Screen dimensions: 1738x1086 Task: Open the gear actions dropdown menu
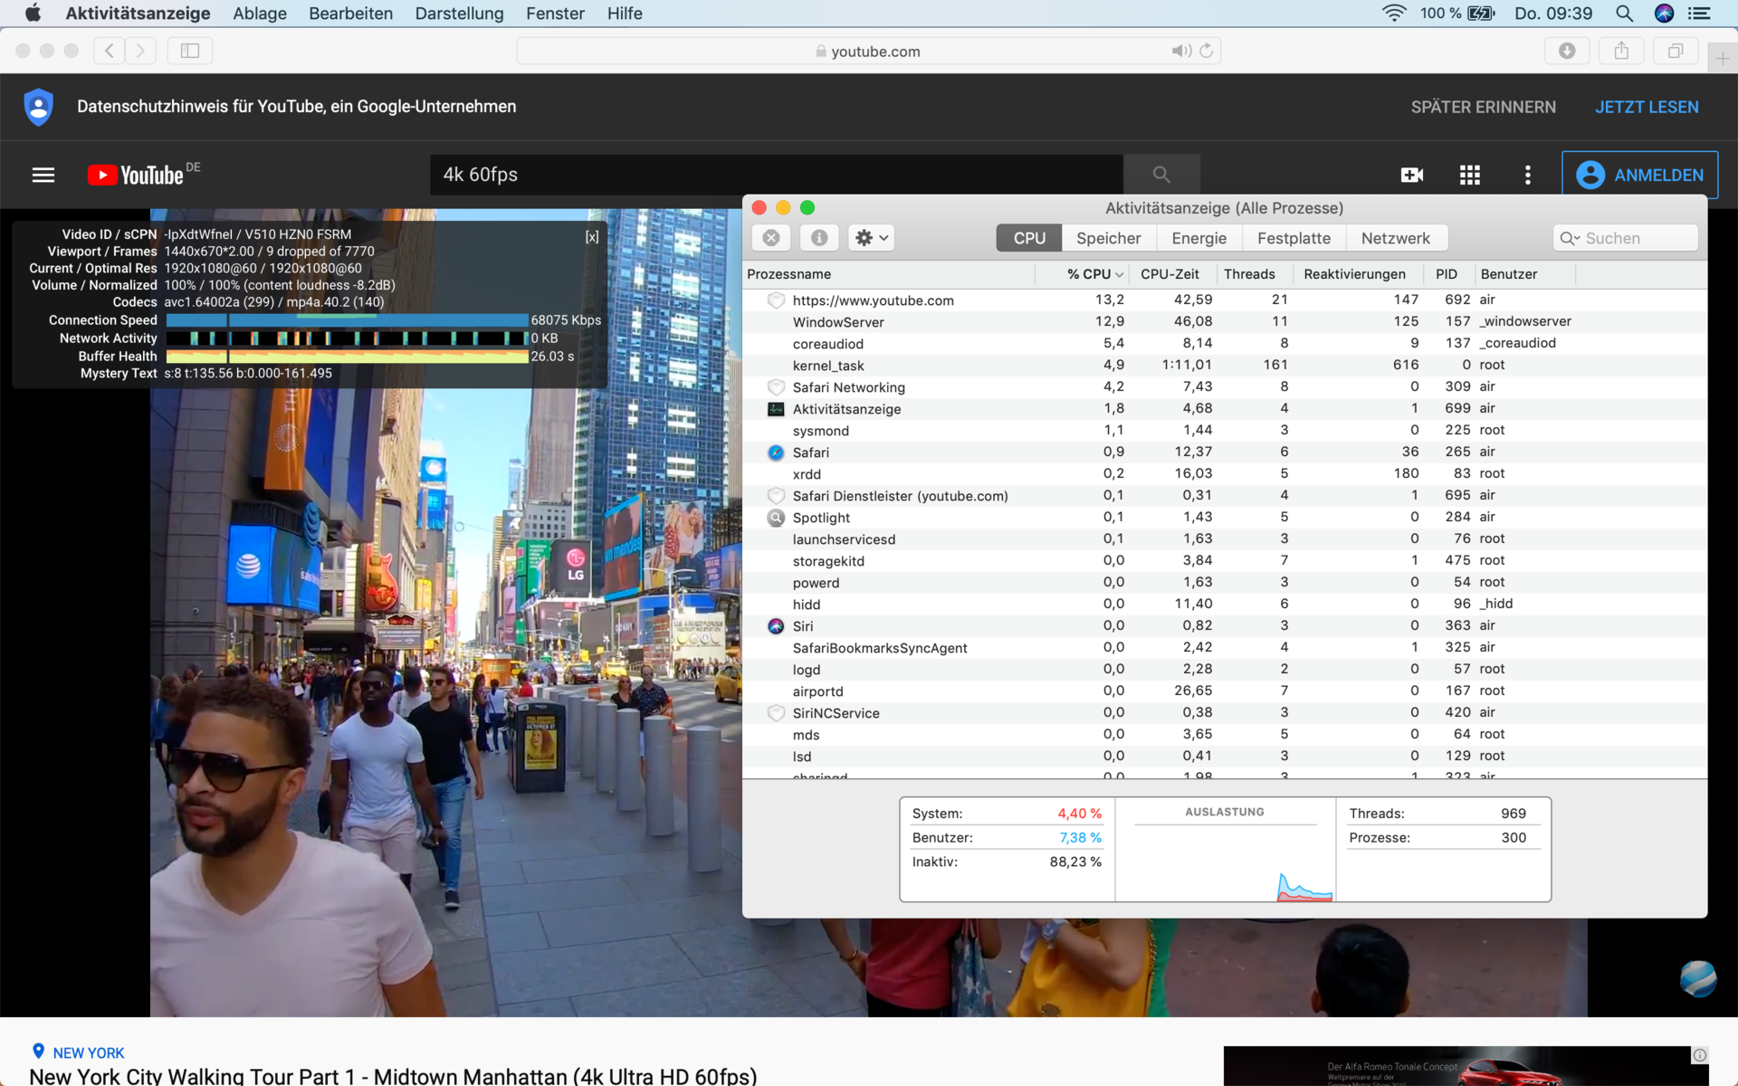[x=872, y=238]
